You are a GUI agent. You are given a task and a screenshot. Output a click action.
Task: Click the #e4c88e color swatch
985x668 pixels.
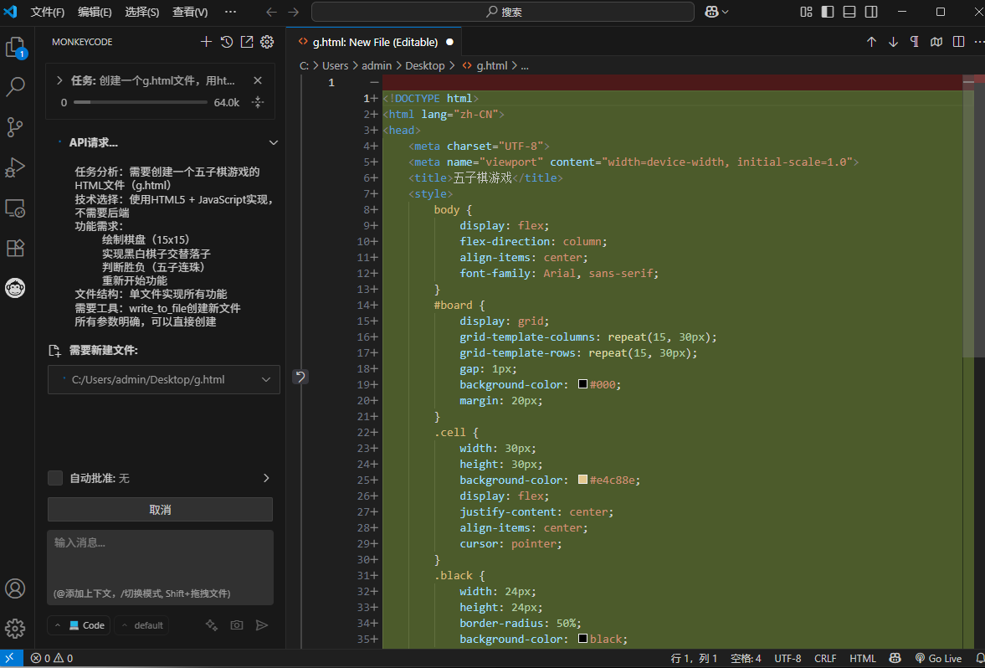coord(583,480)
